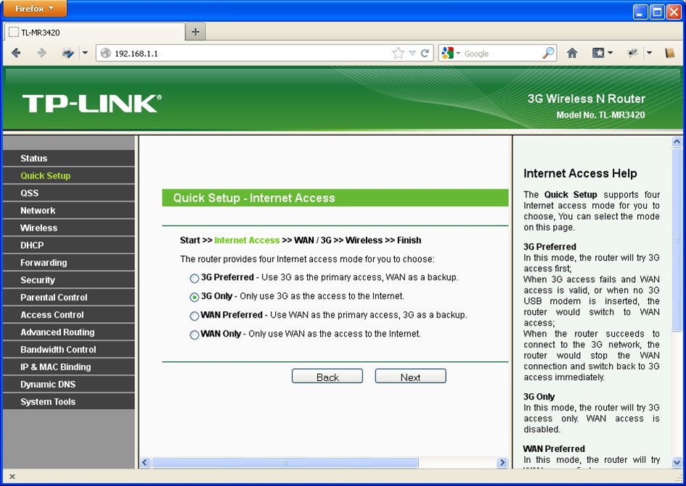Open the bookmarks menu star button
Screen dimensions: 686x486
(602, 54)
